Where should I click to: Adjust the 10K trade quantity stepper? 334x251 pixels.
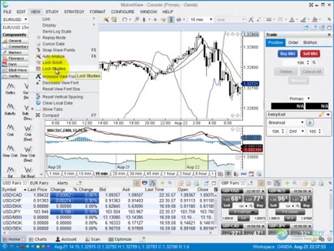pos(308,63)
